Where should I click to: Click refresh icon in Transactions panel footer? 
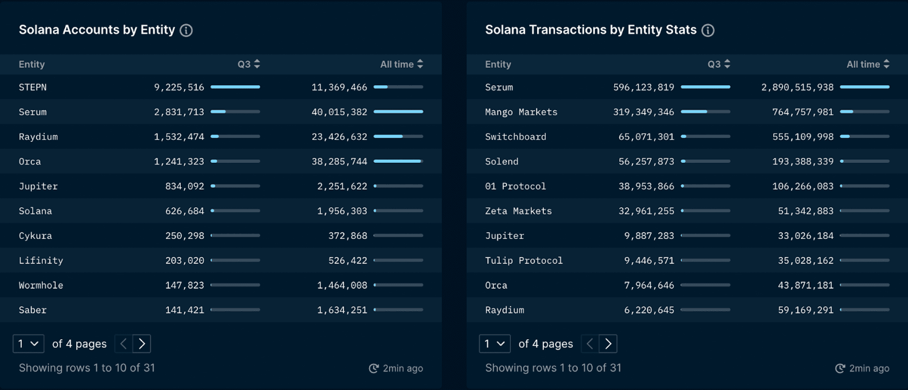tap(840, 368)
